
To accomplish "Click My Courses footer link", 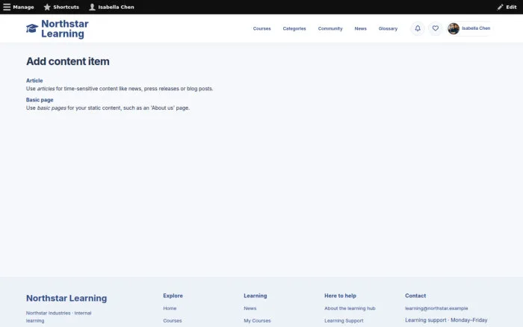I will (257, 321).
